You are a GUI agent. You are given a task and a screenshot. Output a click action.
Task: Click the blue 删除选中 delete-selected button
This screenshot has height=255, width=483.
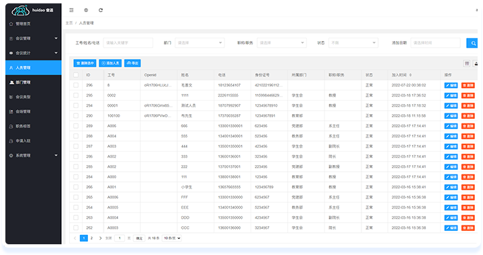point(85,63)
